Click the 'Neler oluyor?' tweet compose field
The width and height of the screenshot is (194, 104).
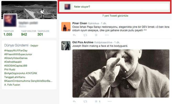point(121,7)
